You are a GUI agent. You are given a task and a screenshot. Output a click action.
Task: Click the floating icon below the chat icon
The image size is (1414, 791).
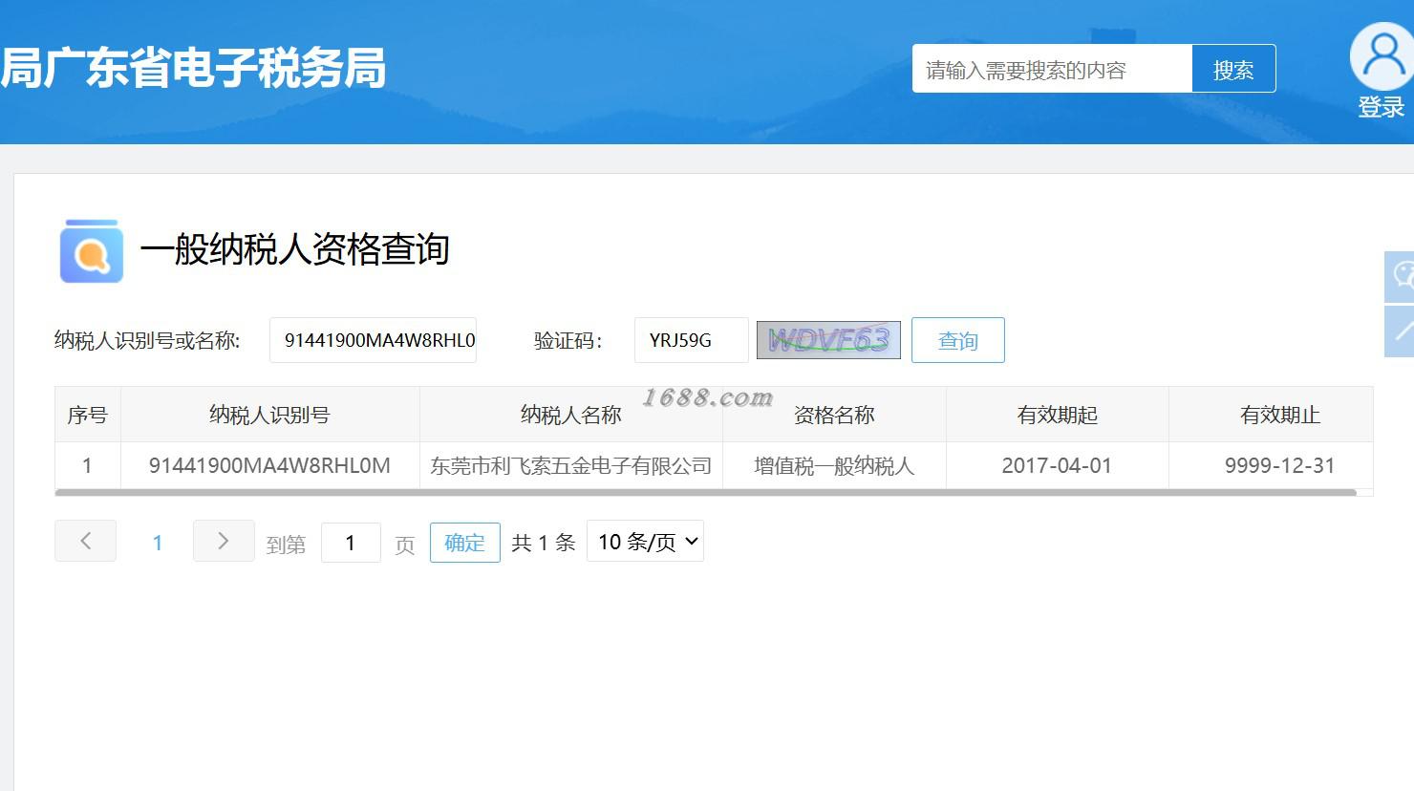[x=1401, y=331]
